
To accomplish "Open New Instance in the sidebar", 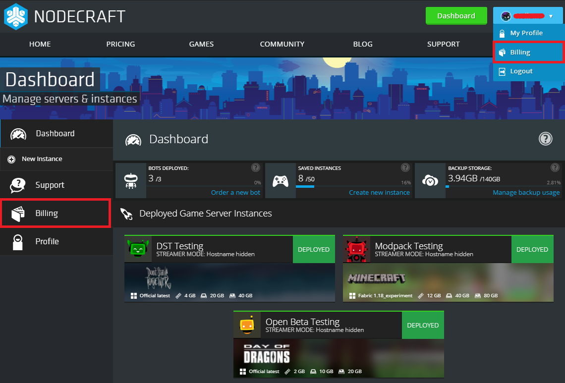I will [x=56, y=159].
